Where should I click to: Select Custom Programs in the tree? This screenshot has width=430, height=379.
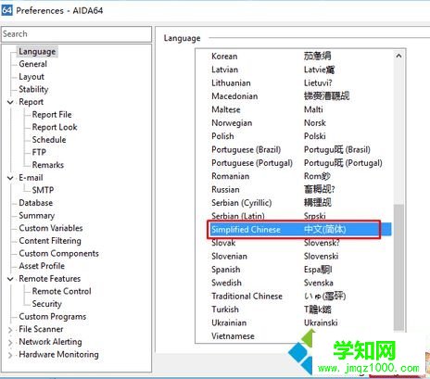click(53, 317)
